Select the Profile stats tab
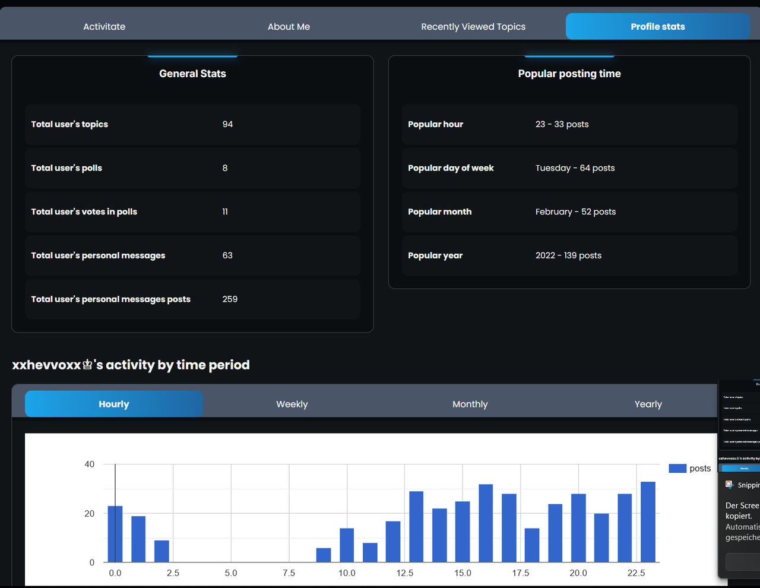Image resolution: width=760 pixels, height=588 pixels. point(658,27)
